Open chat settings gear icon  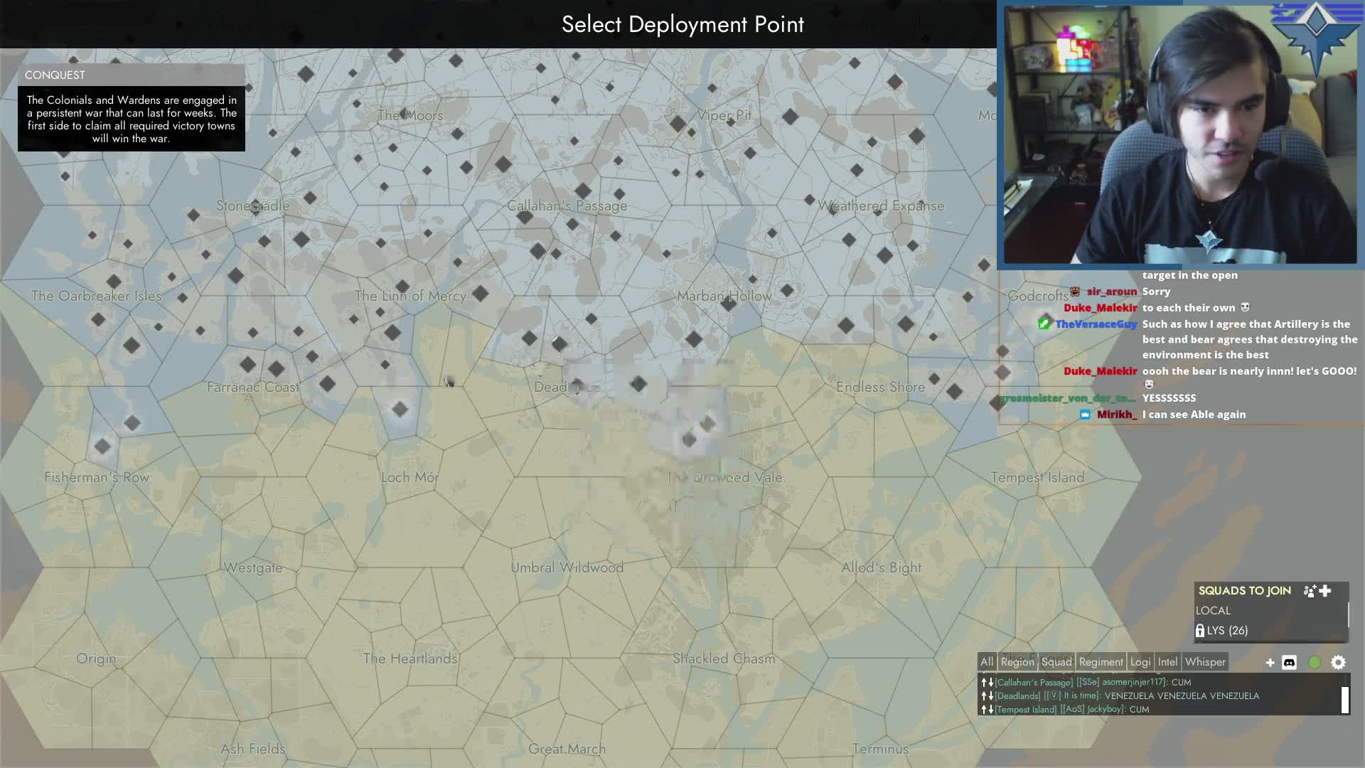(1339, 663)
